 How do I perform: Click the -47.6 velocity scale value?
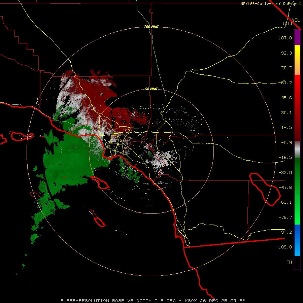tap(285, 188)
